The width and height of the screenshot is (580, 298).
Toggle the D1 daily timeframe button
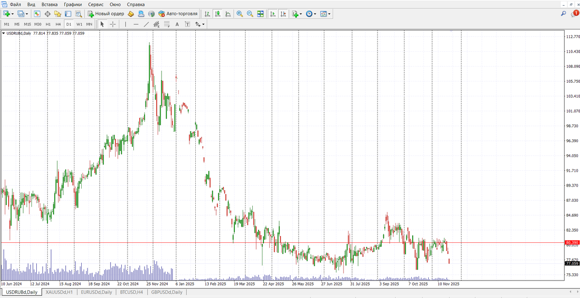click(x=69, y=23)
